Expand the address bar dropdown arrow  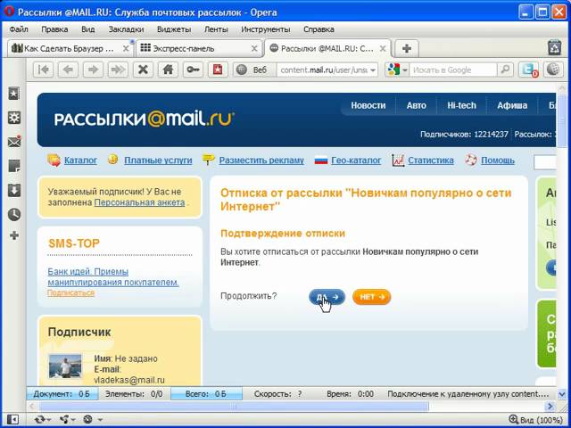(x=372, y=70)
